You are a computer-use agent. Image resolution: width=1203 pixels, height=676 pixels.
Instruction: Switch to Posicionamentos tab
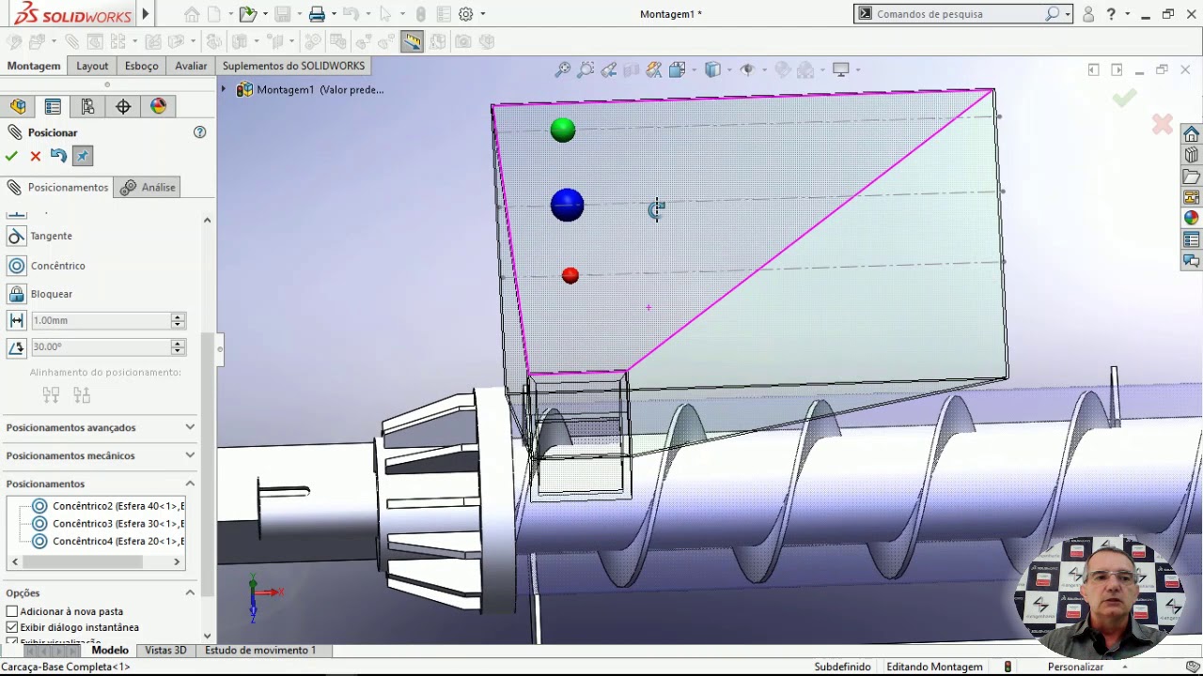point(57,187)
